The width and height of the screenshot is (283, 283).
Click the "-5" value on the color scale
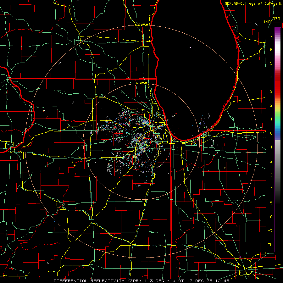(x=270, y=203)
